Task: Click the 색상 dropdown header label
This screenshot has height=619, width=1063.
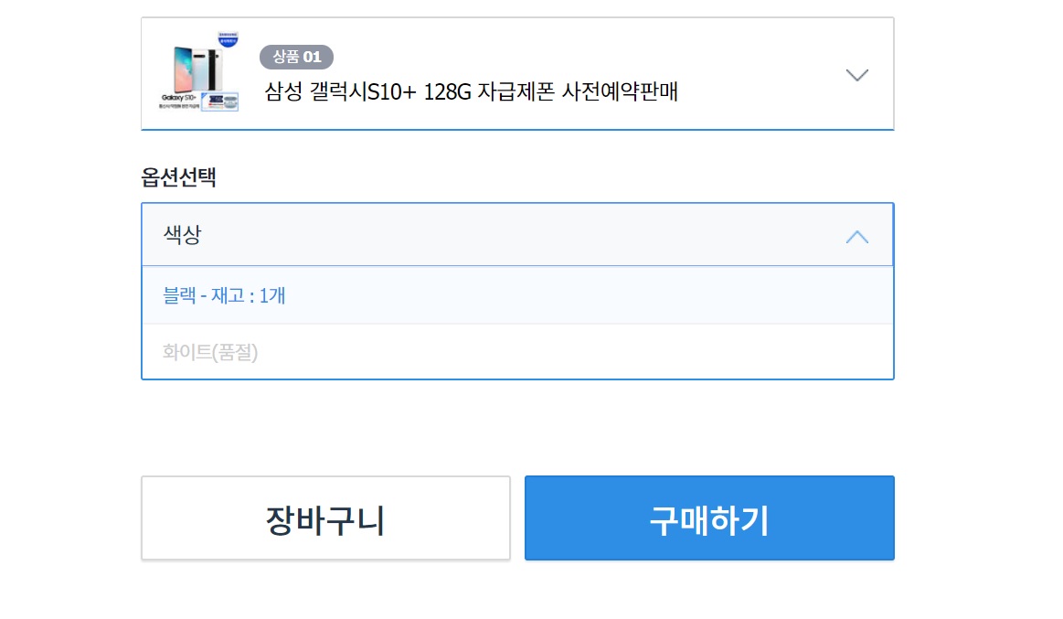Action: point(182,235)
